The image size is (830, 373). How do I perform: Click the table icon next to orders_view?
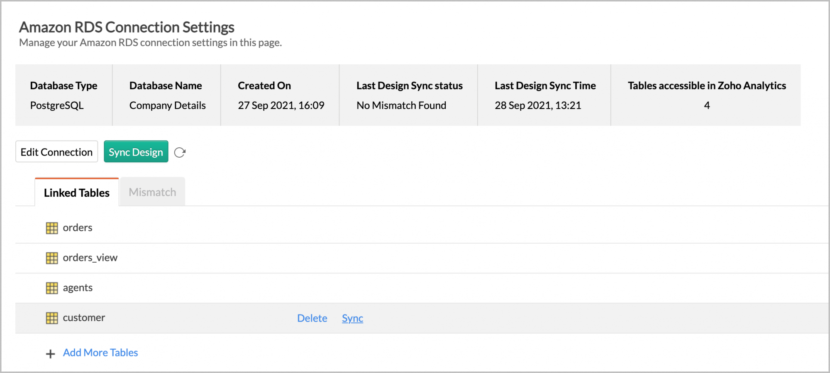click(x=52, y=258)
